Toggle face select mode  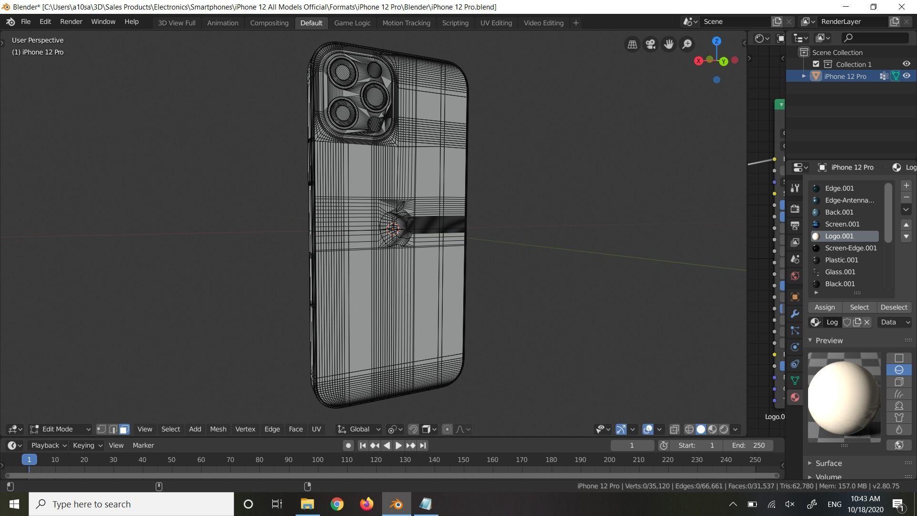tap(124, 429)
